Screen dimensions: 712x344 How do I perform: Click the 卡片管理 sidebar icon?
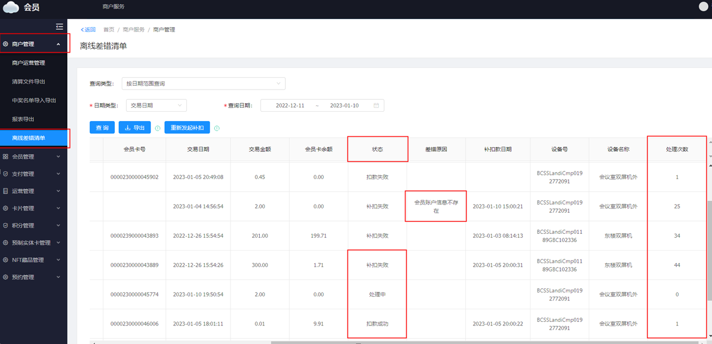[5, 208]
